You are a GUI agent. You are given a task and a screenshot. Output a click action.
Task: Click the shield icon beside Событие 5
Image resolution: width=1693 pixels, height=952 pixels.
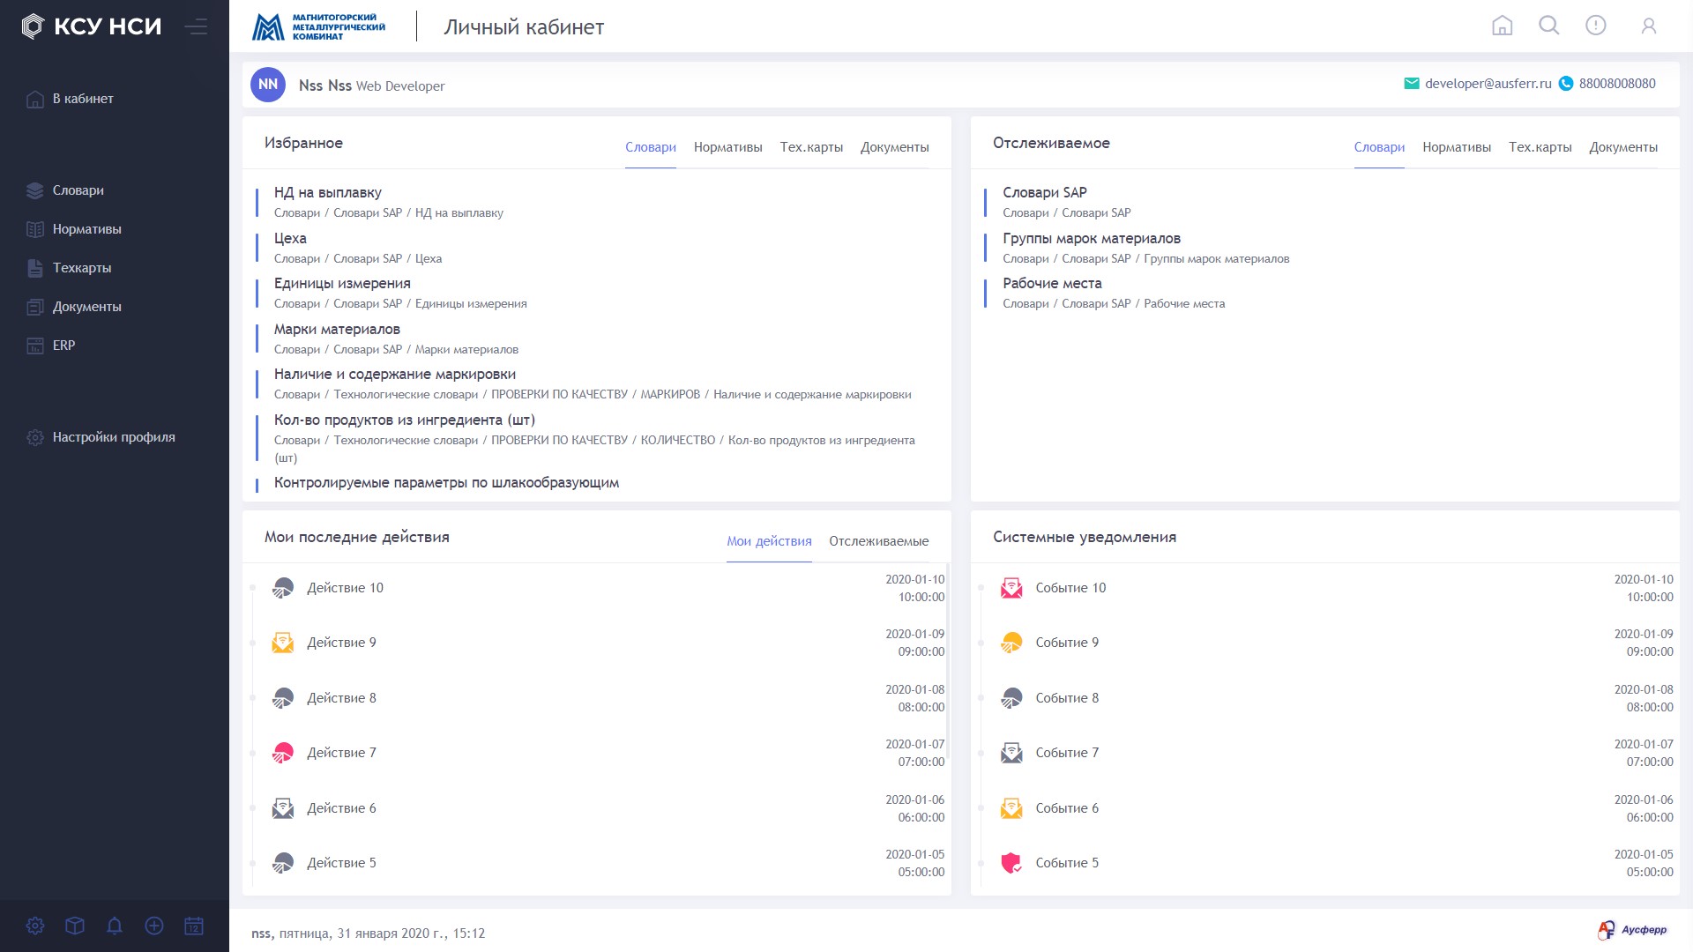click(x=1011, y=863)
